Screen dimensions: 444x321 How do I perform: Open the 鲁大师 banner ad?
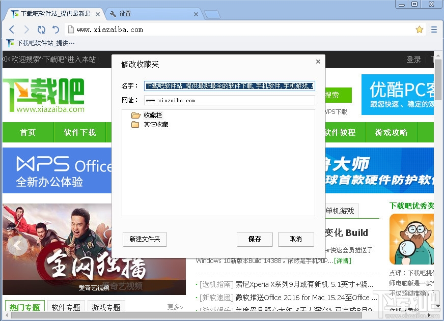(379, 170)
